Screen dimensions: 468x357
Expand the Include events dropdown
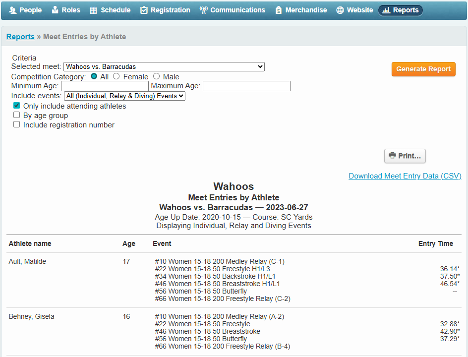[x=124, y=96]
